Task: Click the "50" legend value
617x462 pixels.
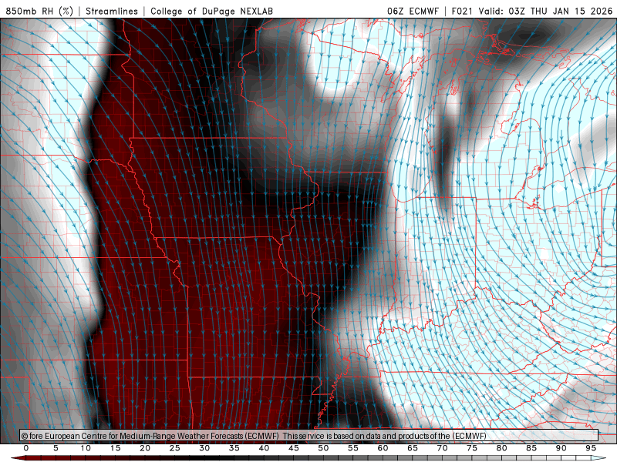Action: coord(323,448)
